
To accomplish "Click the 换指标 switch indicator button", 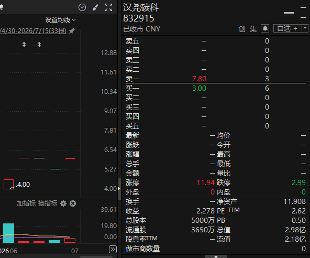I will (x=48, y=203).
